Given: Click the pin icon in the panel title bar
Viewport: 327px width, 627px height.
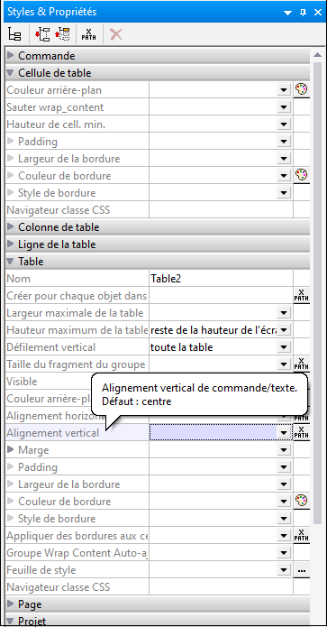Looking at the screenshot, I should (x=304, y=12).
